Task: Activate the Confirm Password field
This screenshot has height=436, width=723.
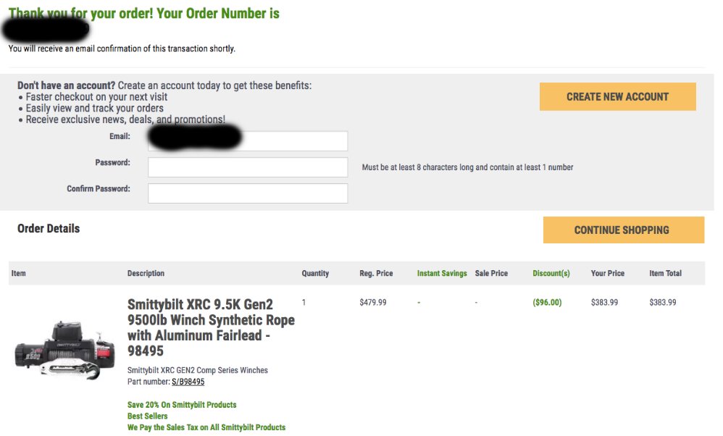Action: coord(248,193)
